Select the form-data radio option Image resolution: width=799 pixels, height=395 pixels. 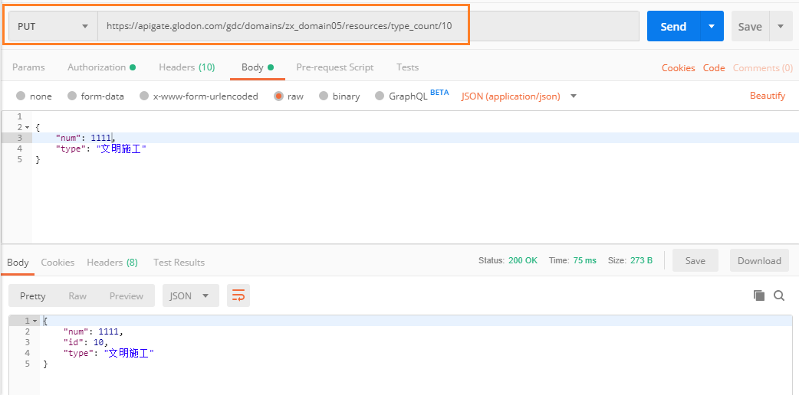coord(72,96)
